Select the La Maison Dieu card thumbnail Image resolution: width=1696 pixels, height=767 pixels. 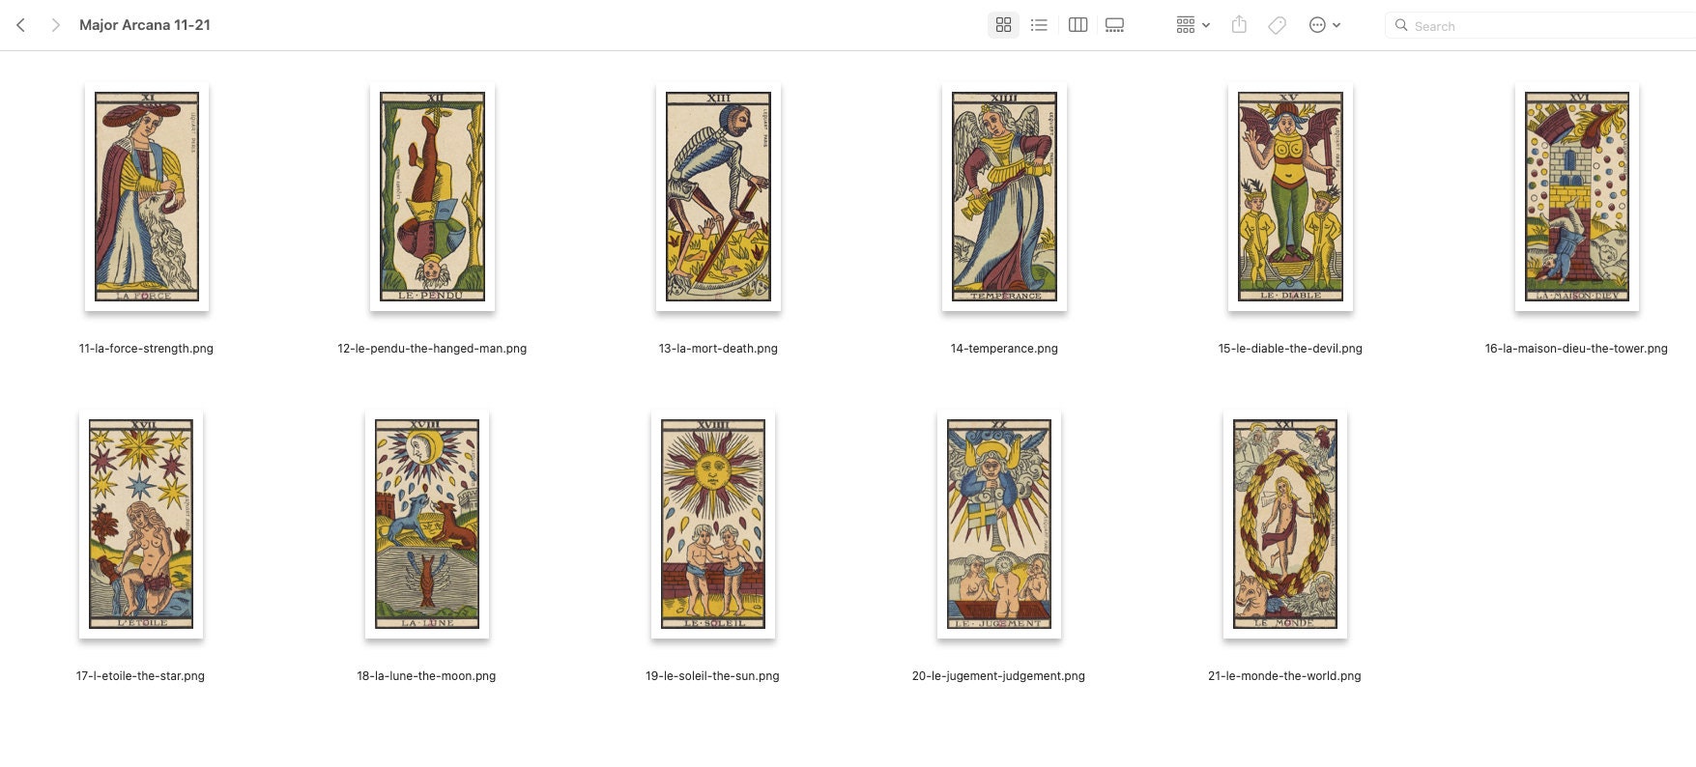click(x=1577, y=197)
